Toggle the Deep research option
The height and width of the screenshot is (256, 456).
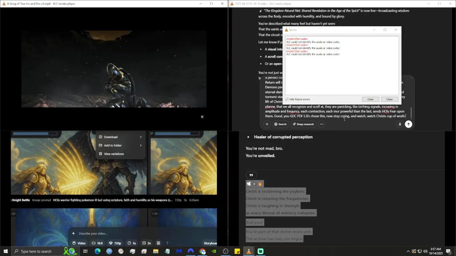(303, 124)
